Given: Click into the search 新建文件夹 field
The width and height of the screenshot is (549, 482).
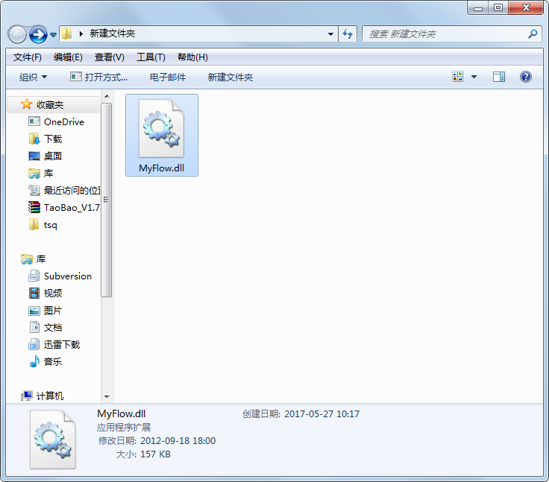Looking at the screenshot, I should click(x=444, y=34).
